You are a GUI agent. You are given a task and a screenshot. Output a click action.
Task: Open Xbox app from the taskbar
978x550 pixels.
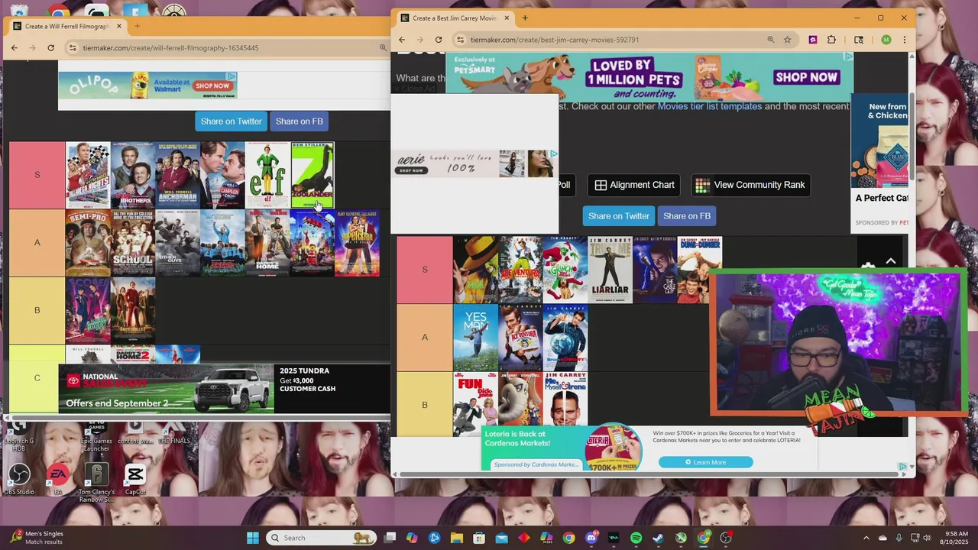pyautogui.click(x=681, y=538)
